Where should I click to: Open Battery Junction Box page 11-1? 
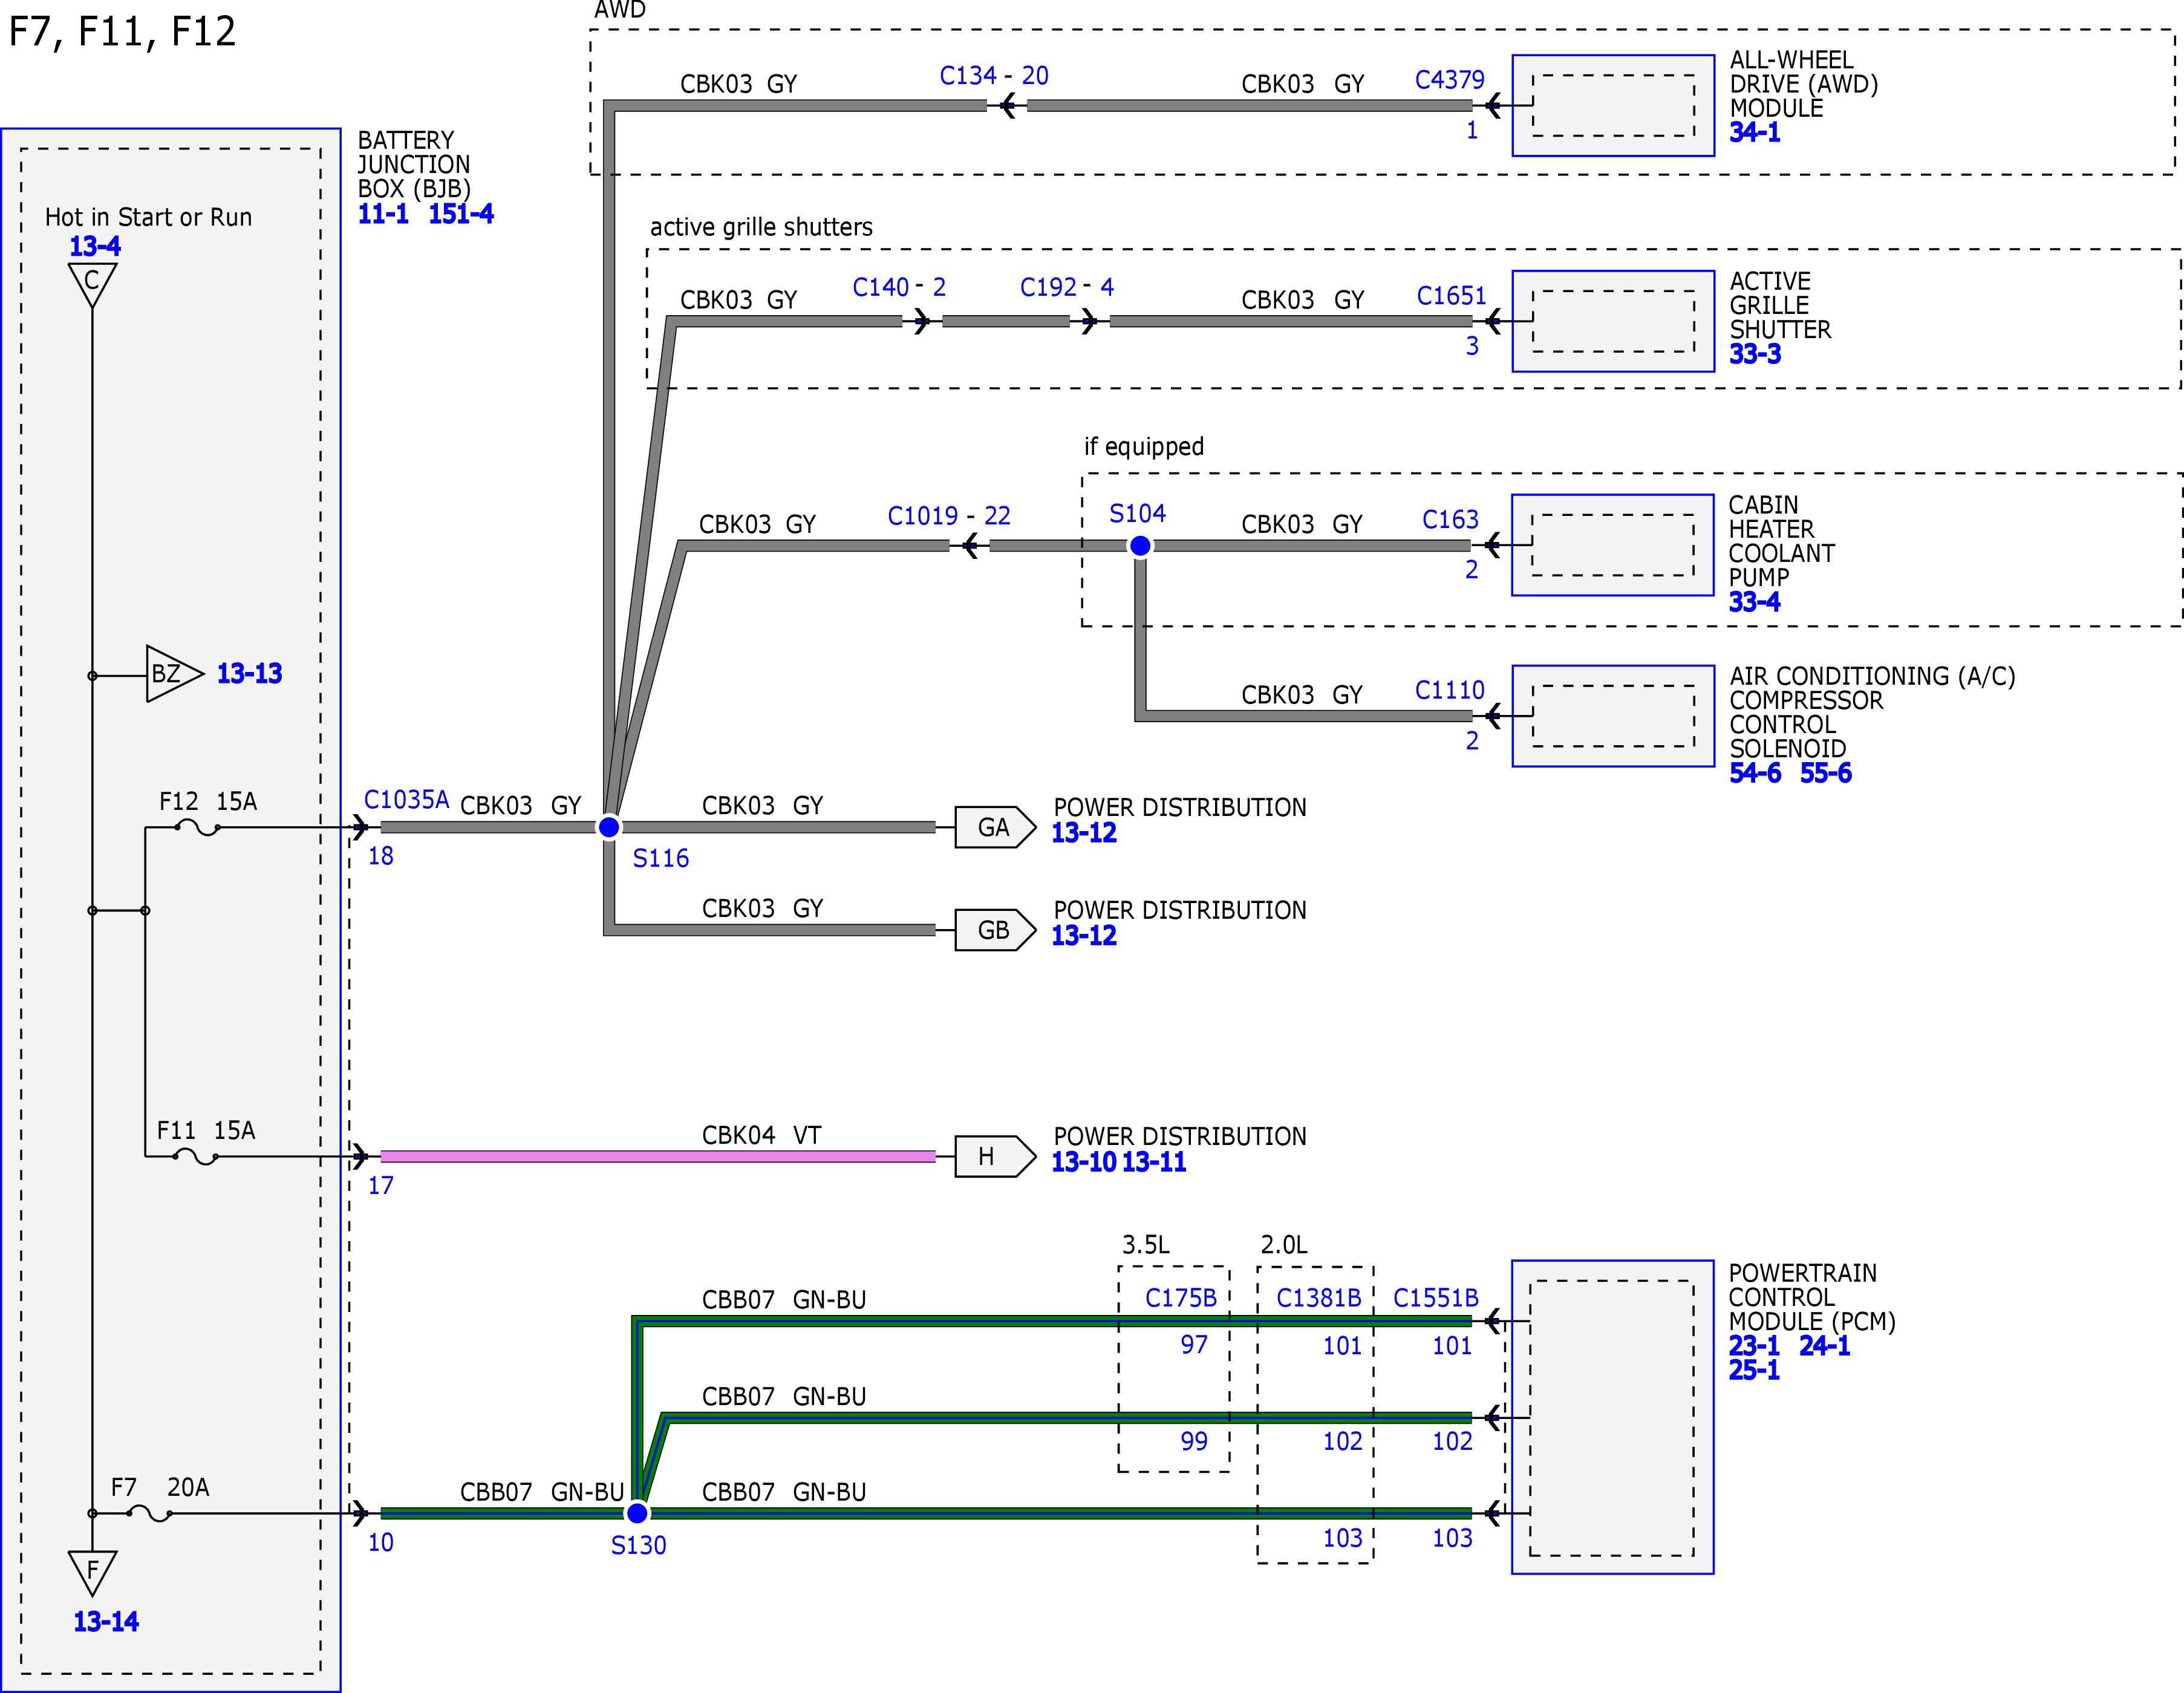(383, 214)
